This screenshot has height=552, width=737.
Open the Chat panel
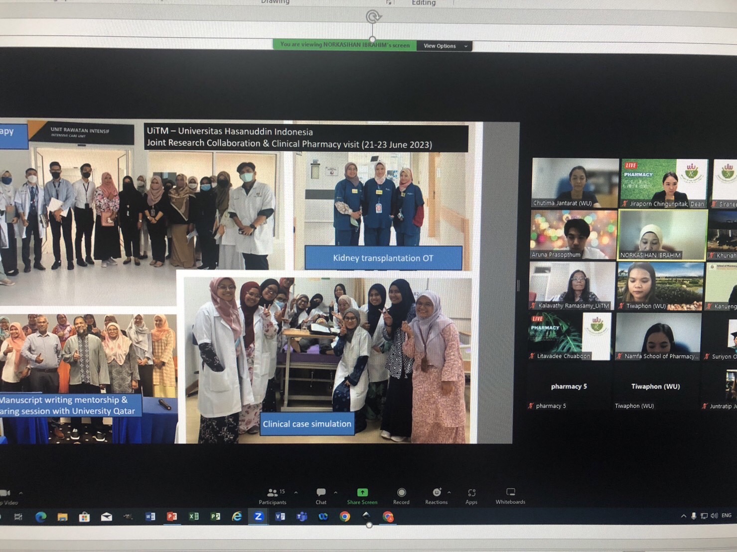tap(321, 493)
